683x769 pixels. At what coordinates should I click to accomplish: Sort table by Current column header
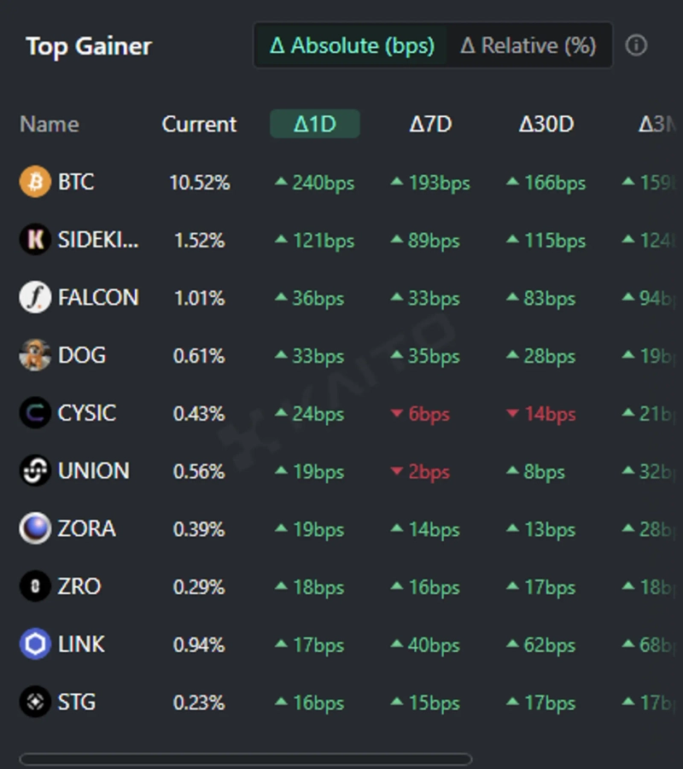[x=199, y=125]
